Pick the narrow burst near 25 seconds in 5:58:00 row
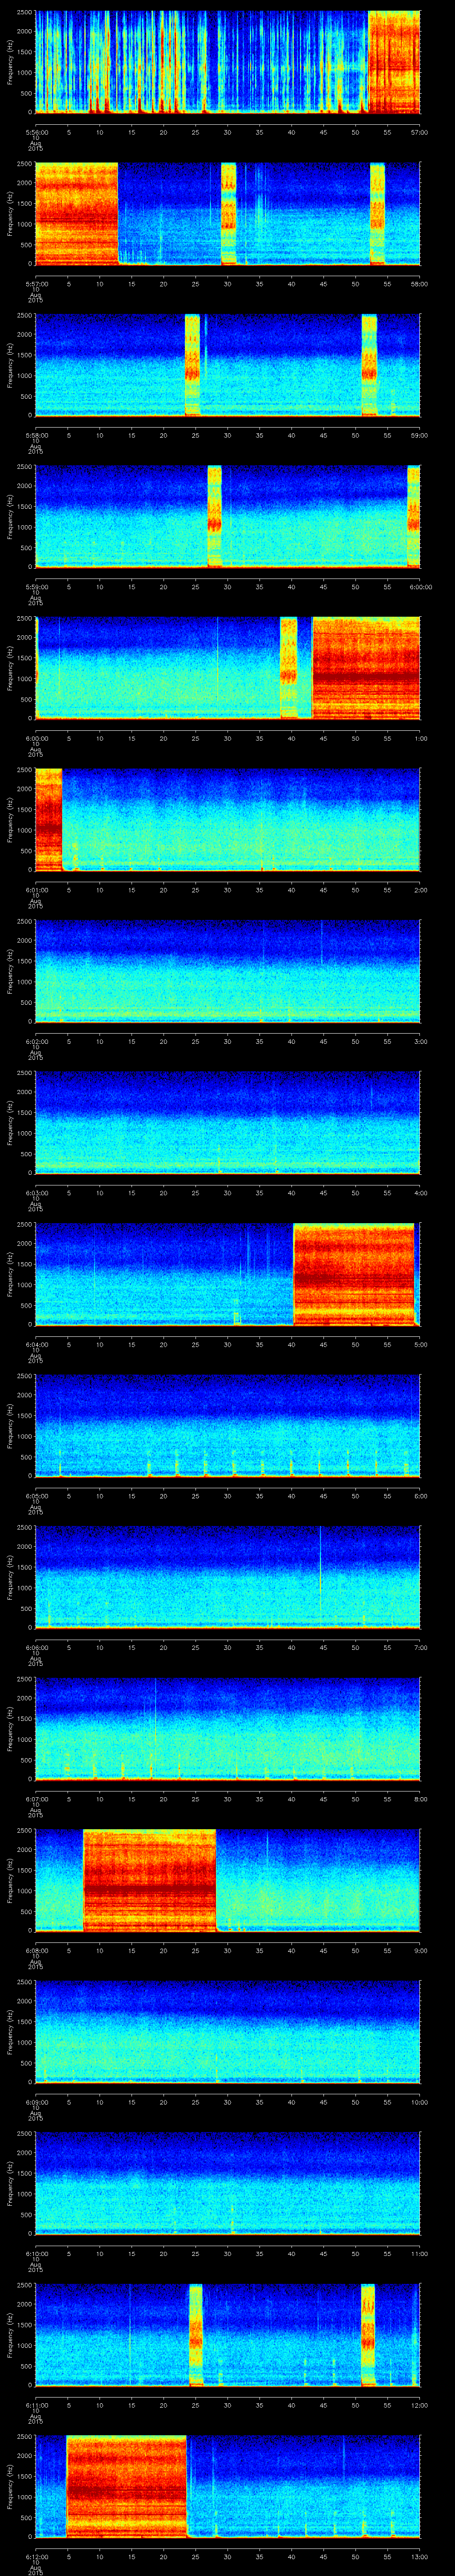 pyautogui.click(x=193, y=364)
